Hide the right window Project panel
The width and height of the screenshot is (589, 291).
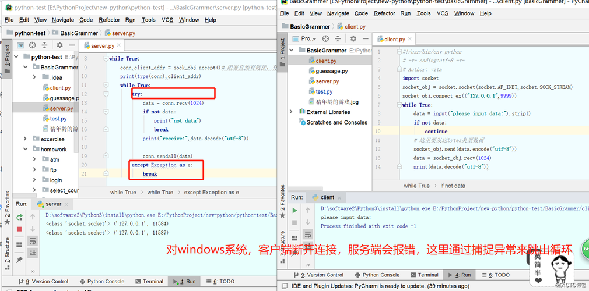(x=365, y=38)
